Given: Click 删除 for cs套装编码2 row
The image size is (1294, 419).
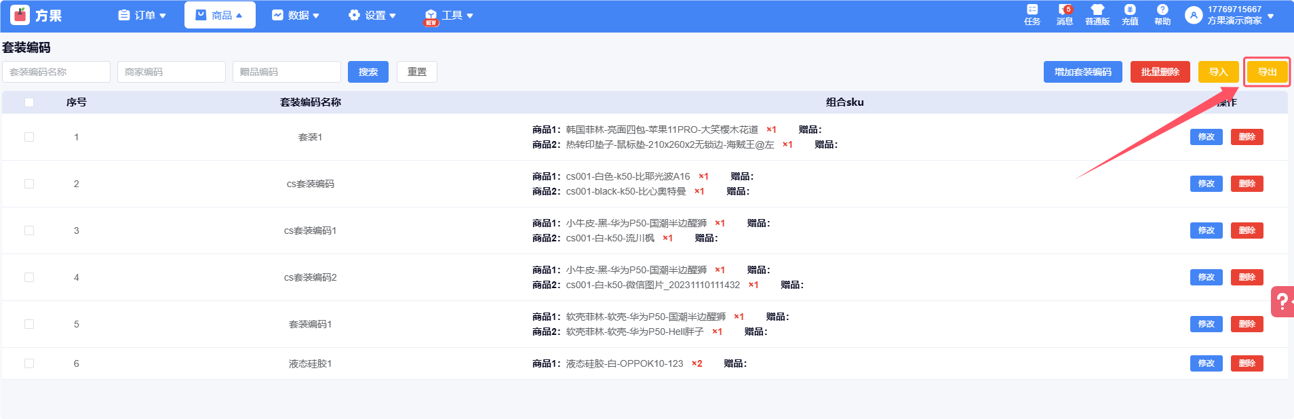Looking at the screenshot, I should [1247, 277].
